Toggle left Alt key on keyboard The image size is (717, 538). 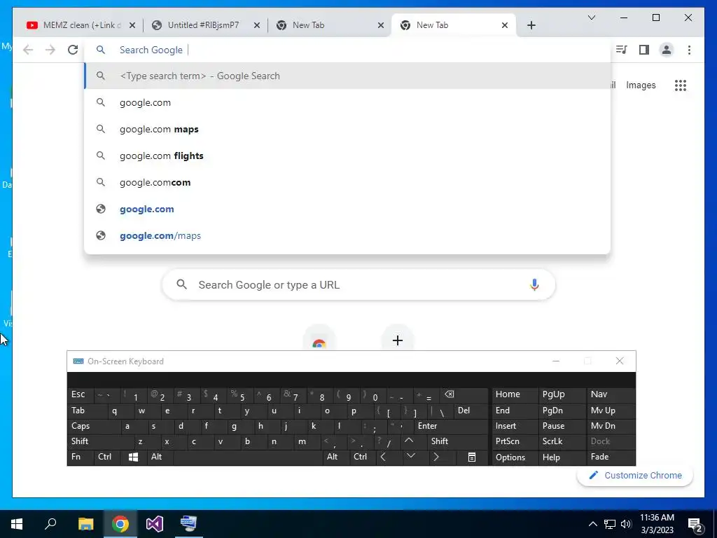click(x=160, y=457)
